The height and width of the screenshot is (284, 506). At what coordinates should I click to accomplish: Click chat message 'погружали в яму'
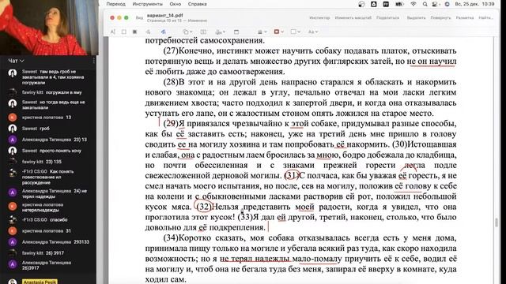click(x=63, y=92)
